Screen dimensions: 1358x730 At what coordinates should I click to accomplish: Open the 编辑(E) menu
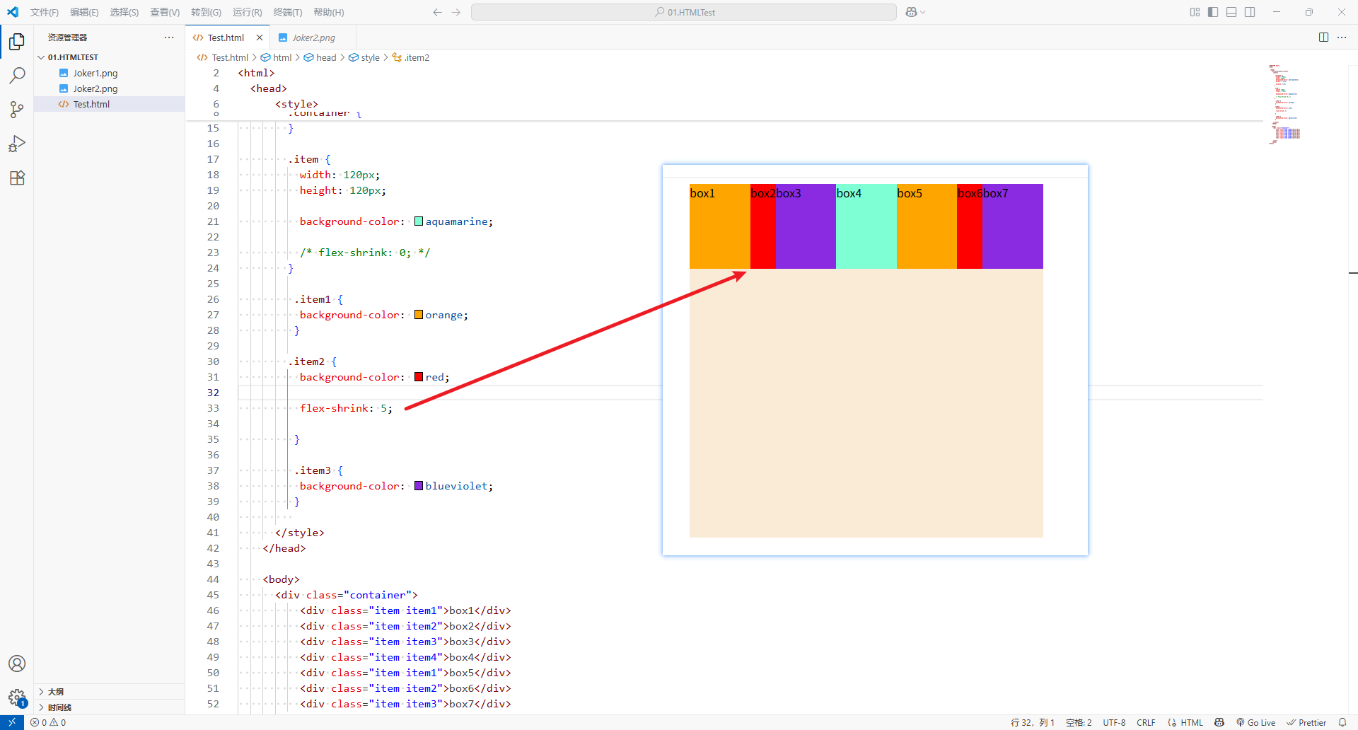click(x=84, y=12)
